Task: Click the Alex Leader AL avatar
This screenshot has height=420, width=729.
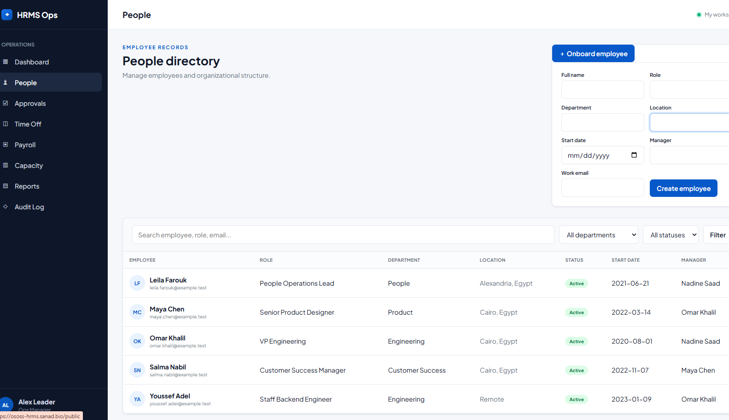Action: [6, 405]
